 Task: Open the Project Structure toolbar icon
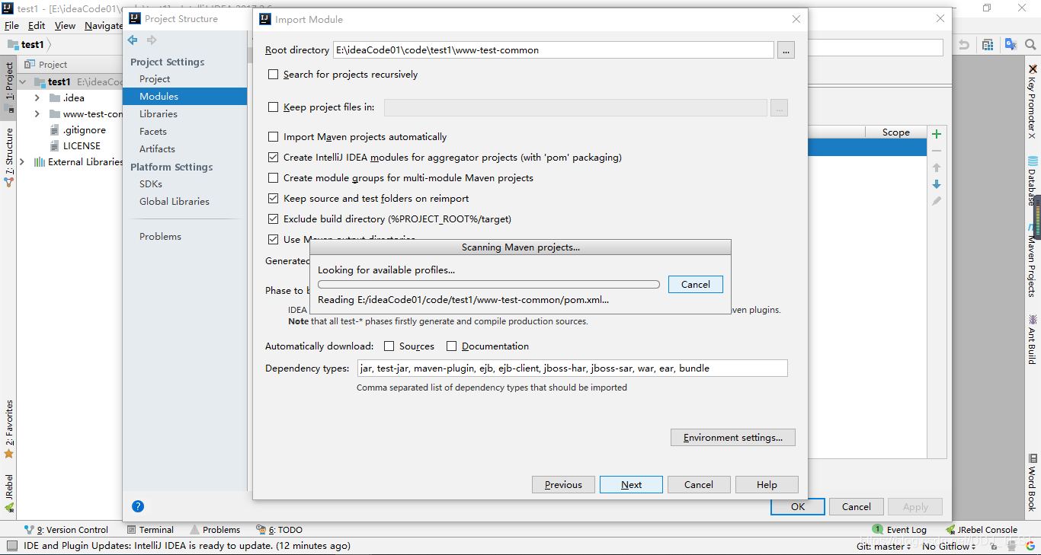pyautogui.click(x=988, y=45)
